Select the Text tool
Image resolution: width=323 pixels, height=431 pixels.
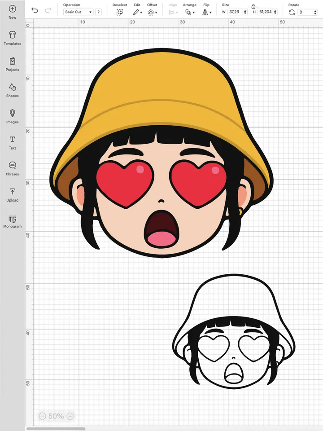pos(12,140)
